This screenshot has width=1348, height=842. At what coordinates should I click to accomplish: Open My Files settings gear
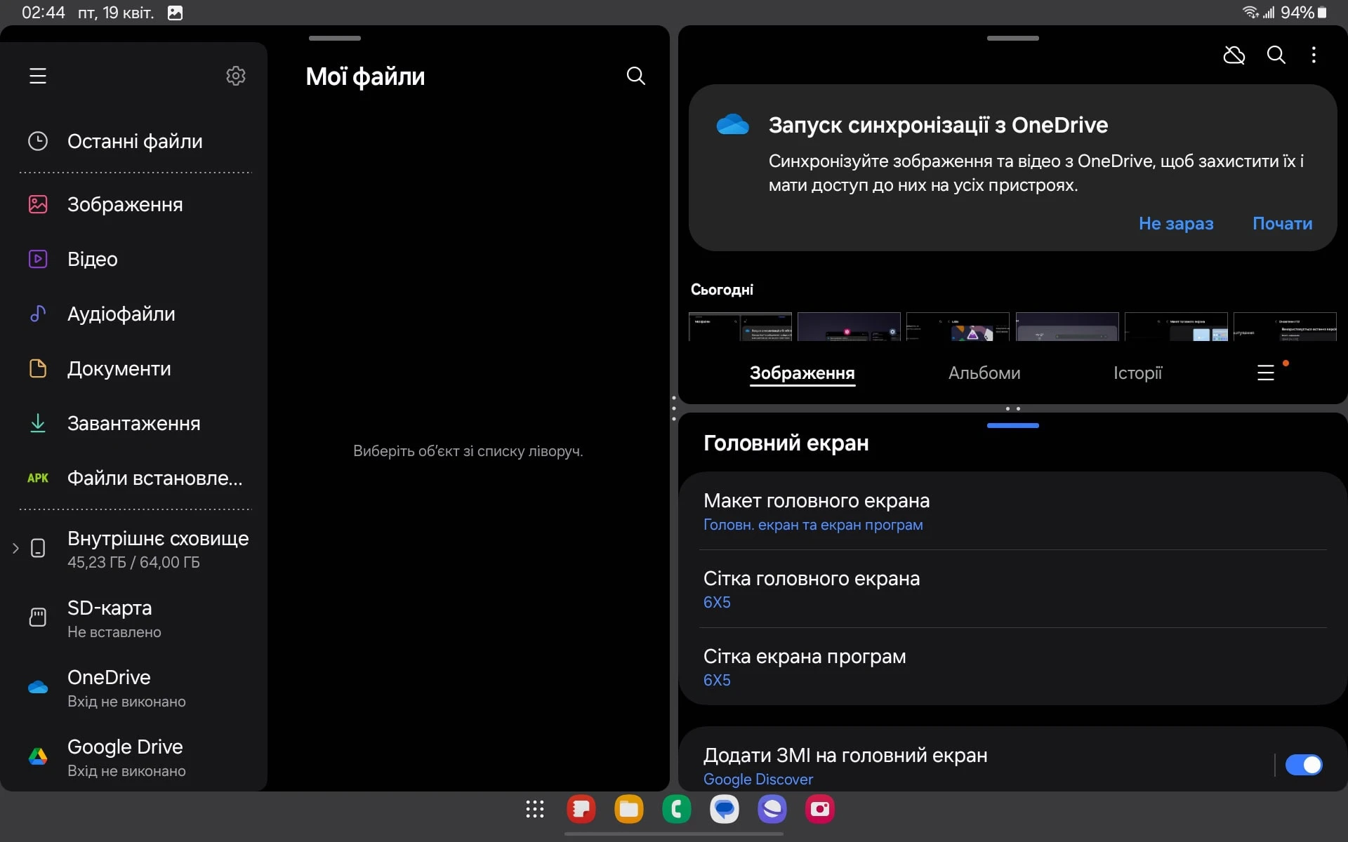pyautogui.click(x=236, y=76)
